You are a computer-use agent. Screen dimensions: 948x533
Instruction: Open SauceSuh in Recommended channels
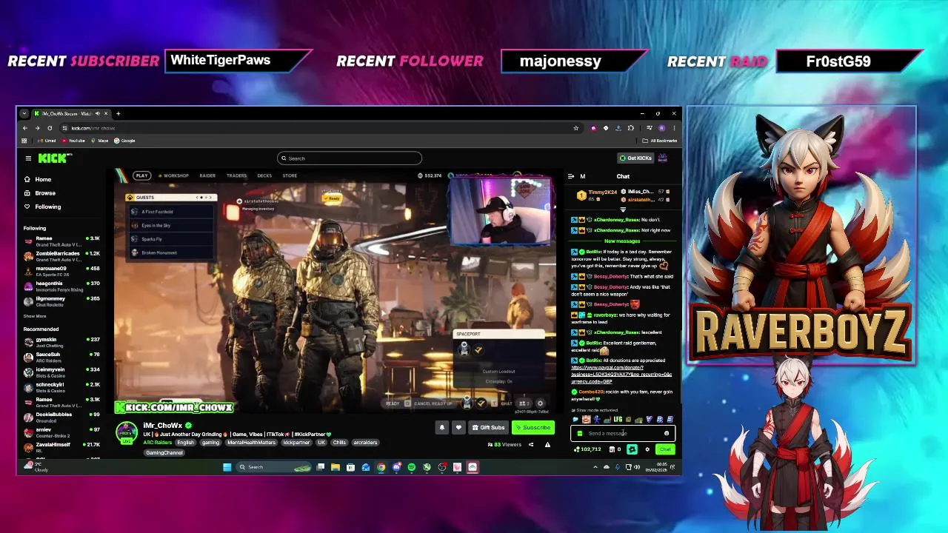(62, 357)
